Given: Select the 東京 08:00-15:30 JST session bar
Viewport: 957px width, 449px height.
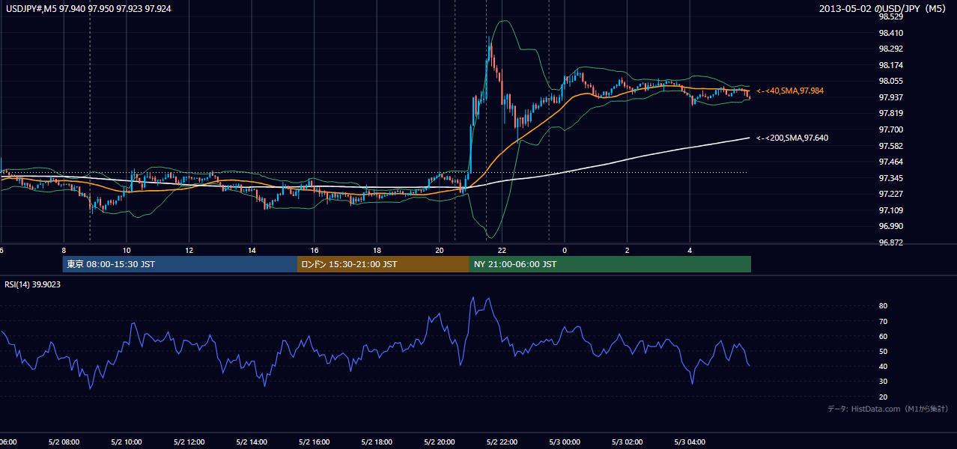Looking at the screenshot, I should (180, 264).
